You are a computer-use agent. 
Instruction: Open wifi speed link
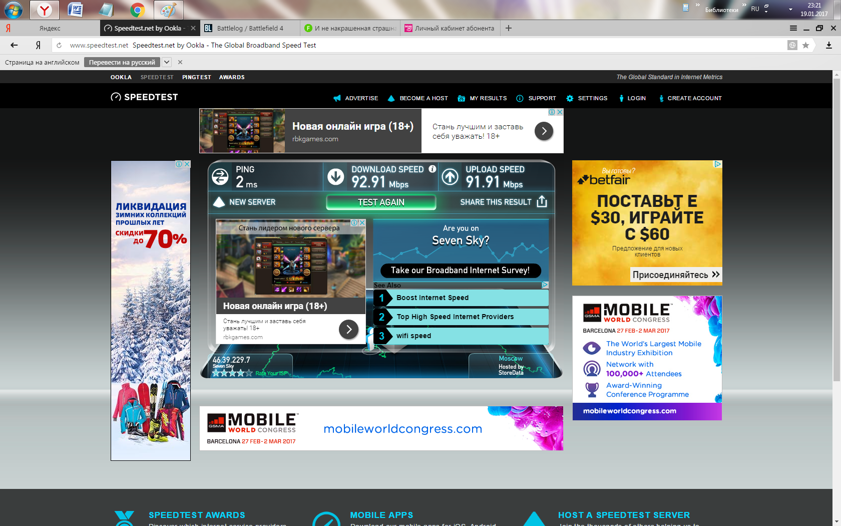coord(461,336)
